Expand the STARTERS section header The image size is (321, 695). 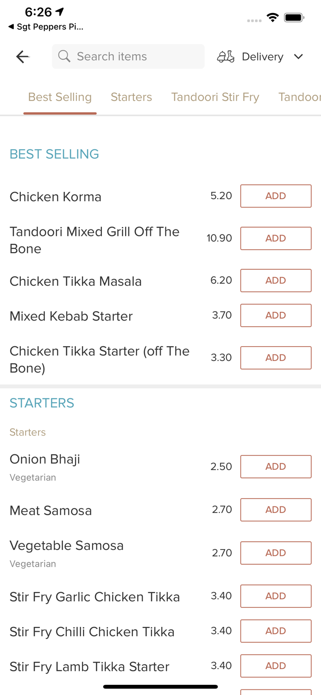click(42, 403)
